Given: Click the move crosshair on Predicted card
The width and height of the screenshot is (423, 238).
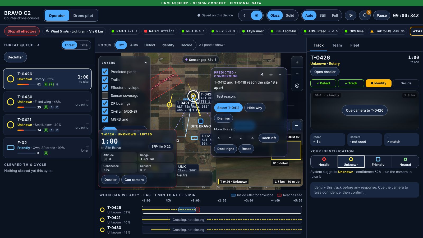Looking at the screenshot, I should 271,74.
